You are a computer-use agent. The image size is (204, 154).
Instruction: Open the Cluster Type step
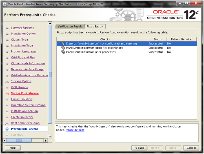19,40
